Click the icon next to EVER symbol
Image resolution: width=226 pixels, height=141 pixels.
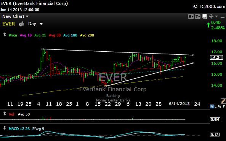tap(21, 24)
